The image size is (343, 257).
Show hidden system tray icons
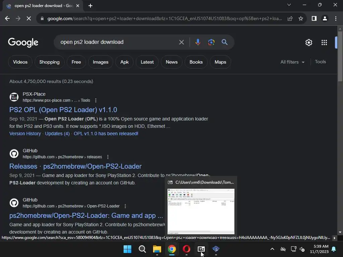[272, 249]
